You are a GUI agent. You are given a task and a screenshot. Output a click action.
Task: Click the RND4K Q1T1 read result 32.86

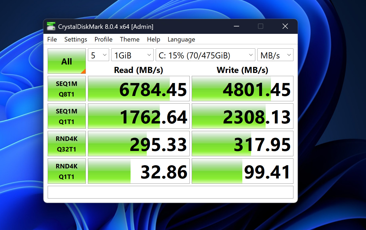click(139, 171)
